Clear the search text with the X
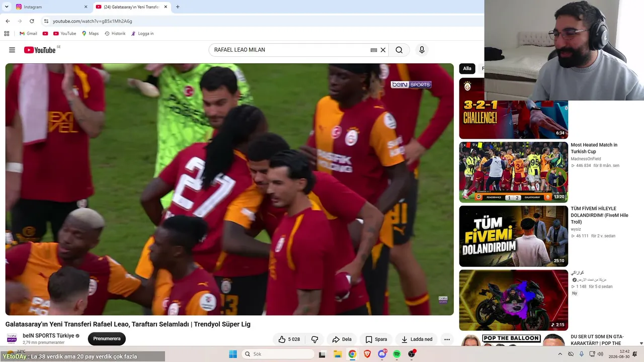Image resolution: width=644 pixels, height=362 pixels. tap(383, 50)
